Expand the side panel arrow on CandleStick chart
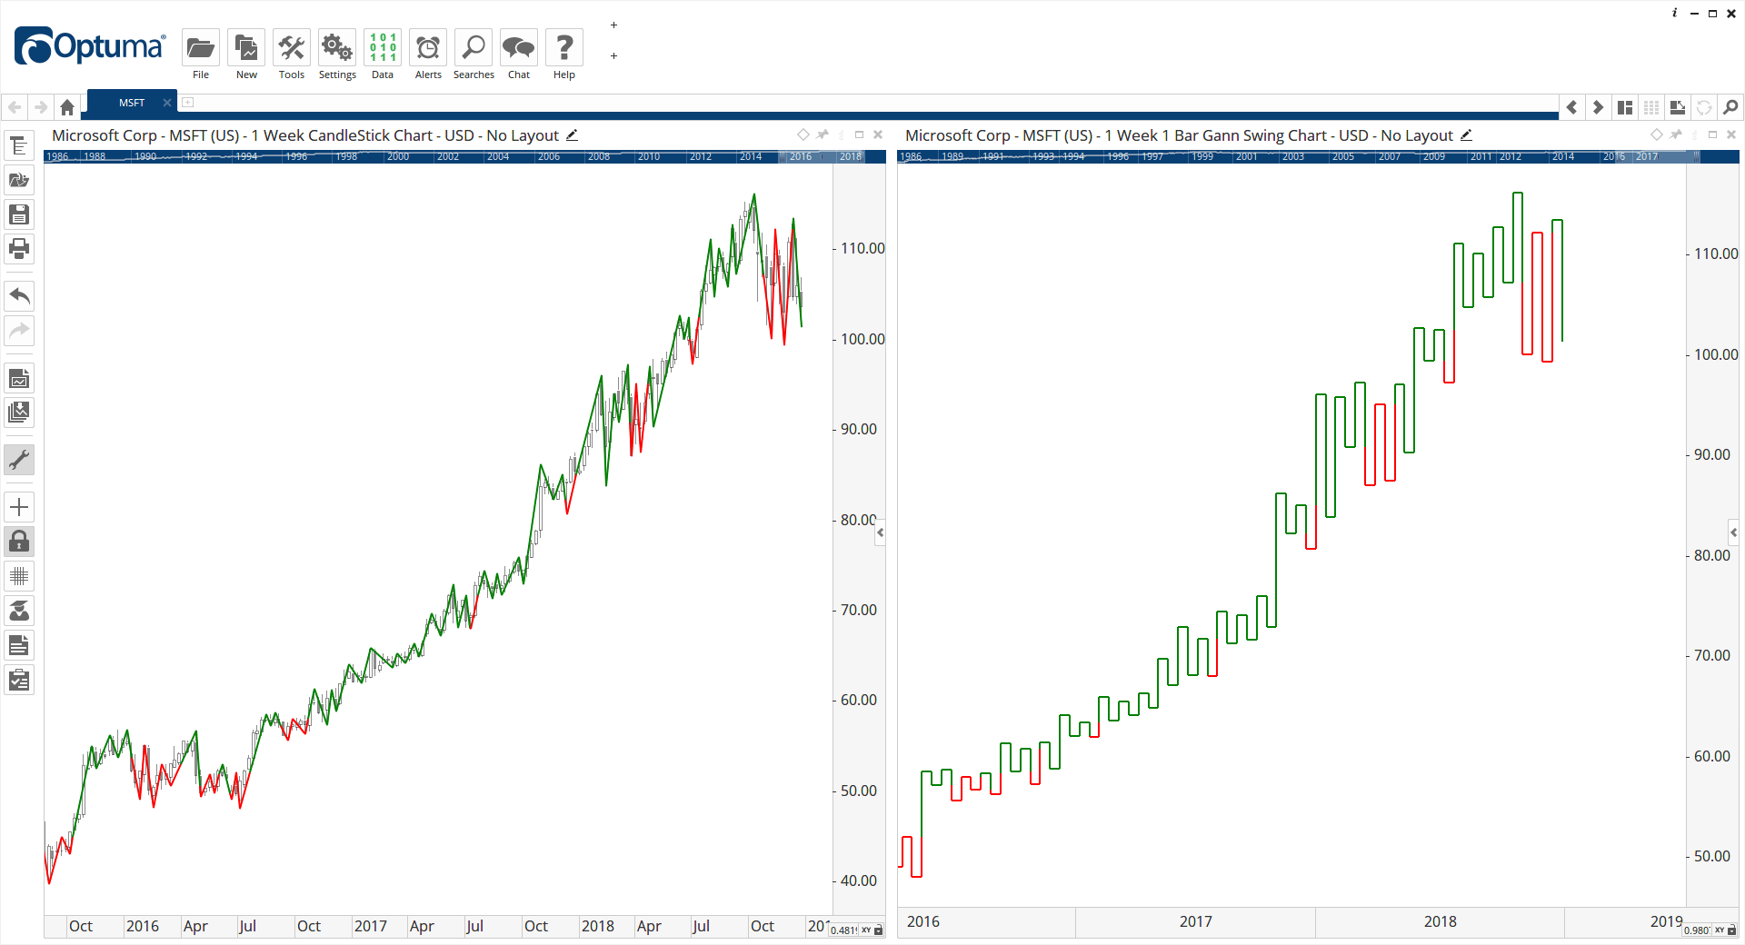The image size is (1745, 945). (880, 533)
